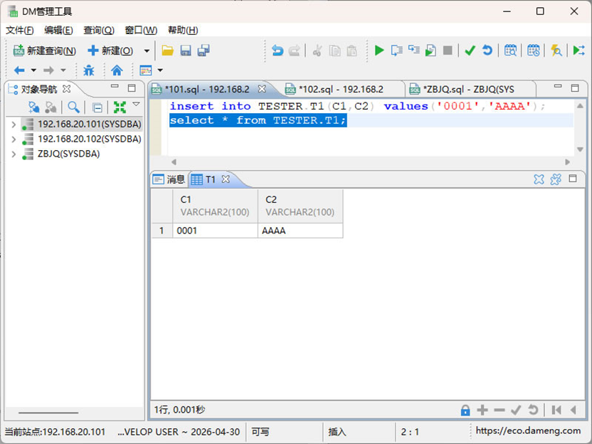Viewport: 592px width, 444px height.
Task: Rollback transaction with blue arrow icon
Action: (x=487, y=51)
